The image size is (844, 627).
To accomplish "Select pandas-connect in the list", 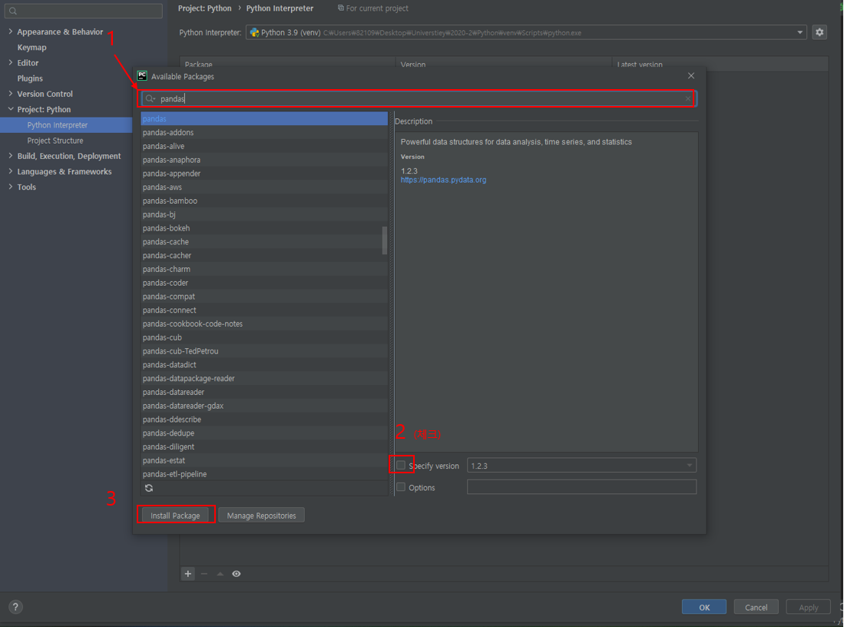I will 263,310.
